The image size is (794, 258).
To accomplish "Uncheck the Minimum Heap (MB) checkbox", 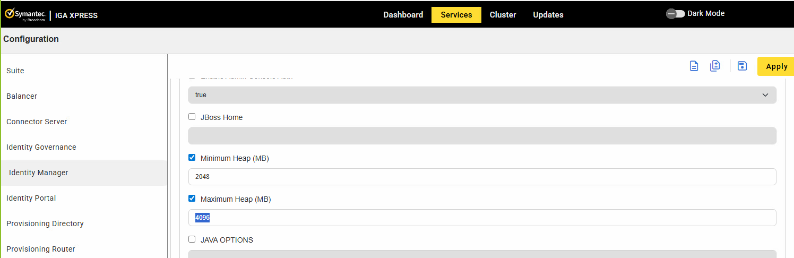I will click(x=192, y=158).
